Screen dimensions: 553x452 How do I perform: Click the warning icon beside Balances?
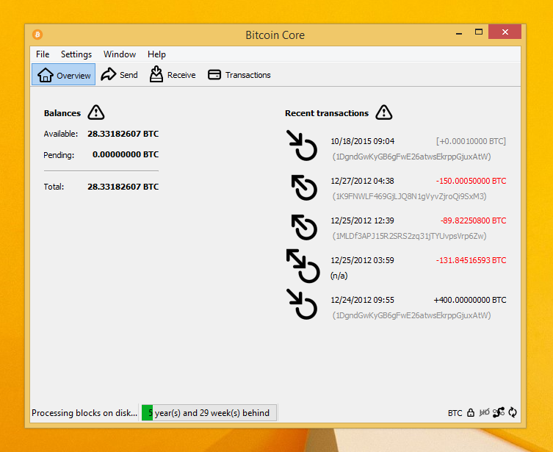[x=96, y=112]
